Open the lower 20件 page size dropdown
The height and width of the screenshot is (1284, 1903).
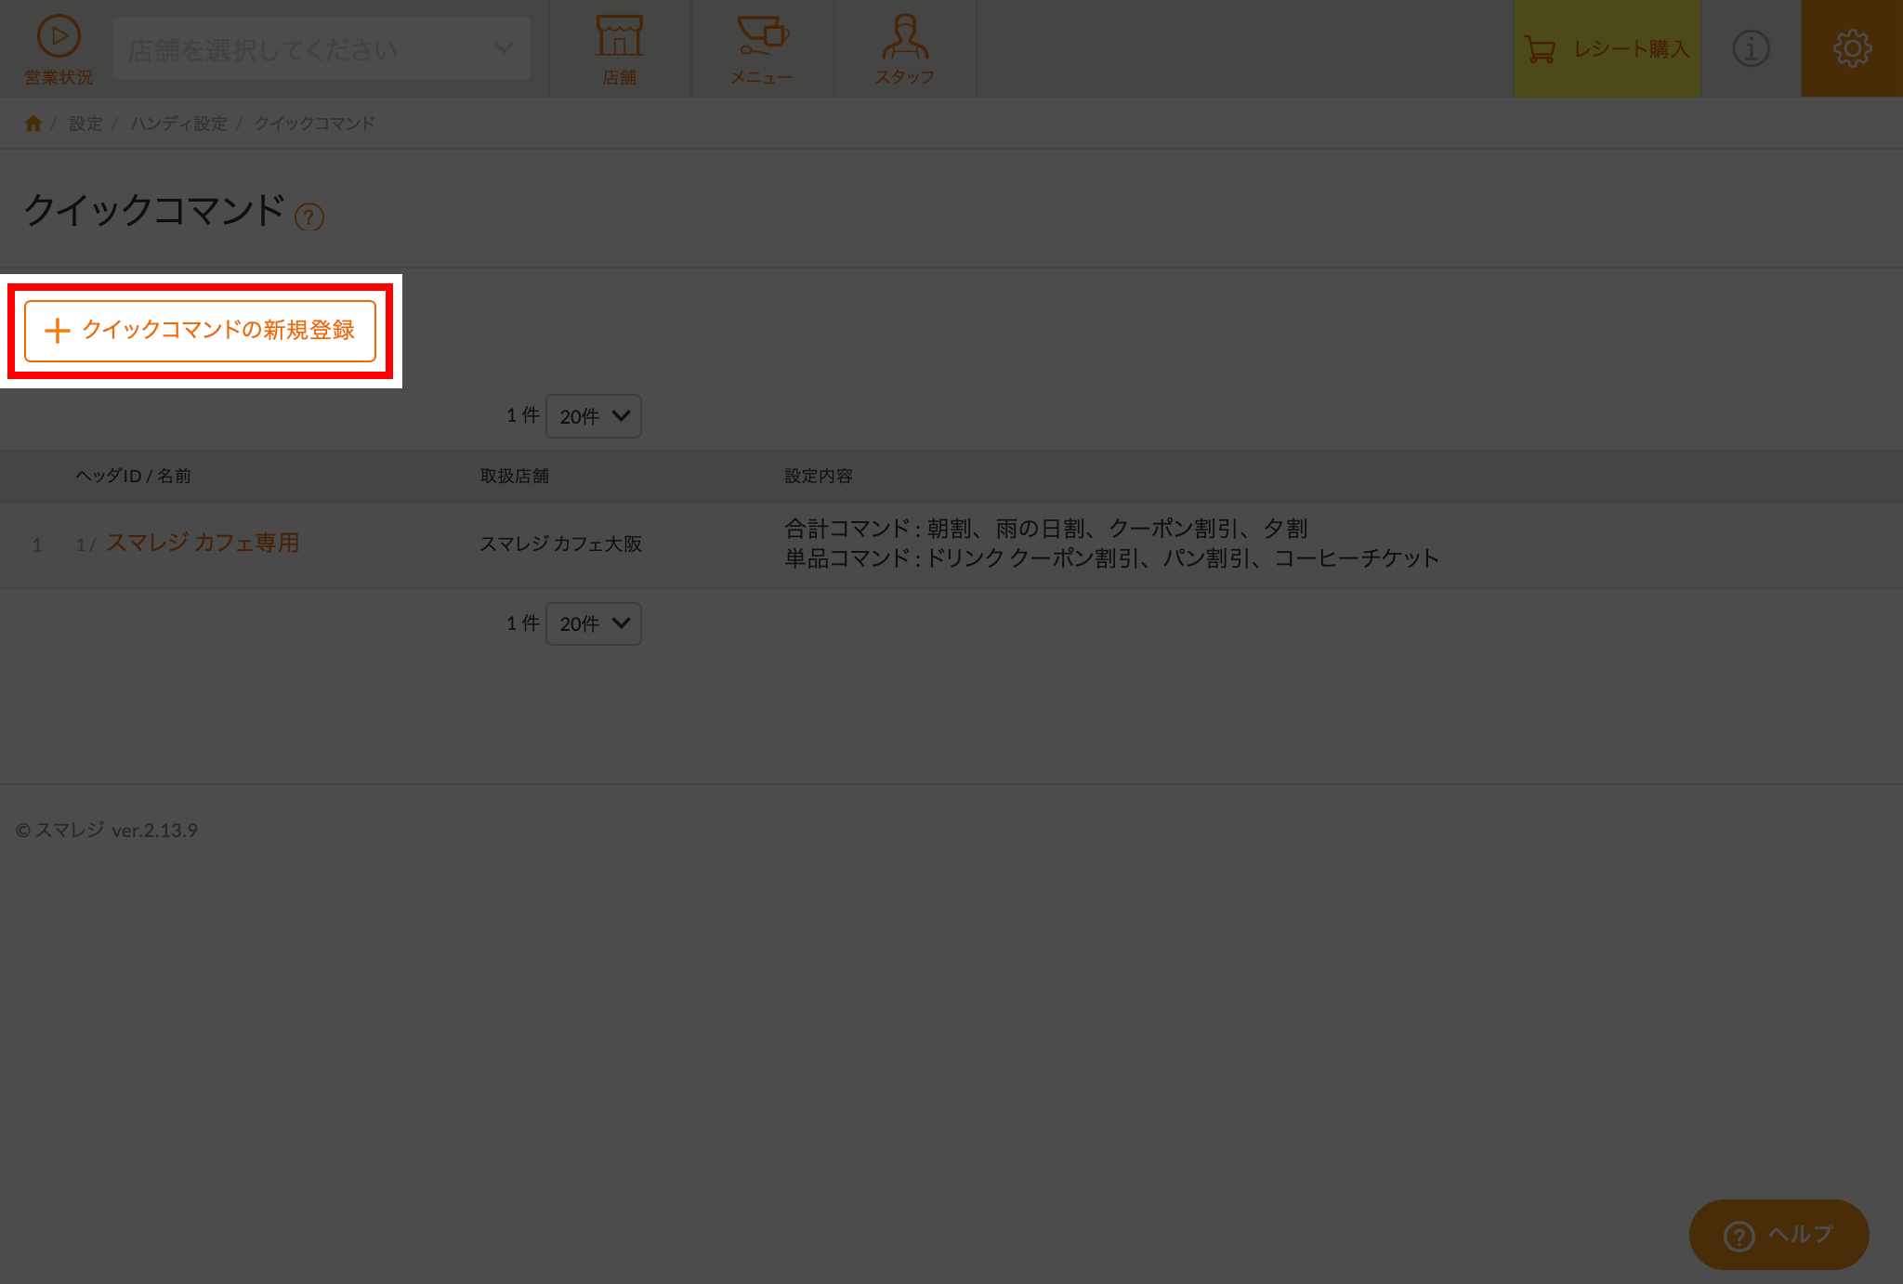click(x=594, y=623)
